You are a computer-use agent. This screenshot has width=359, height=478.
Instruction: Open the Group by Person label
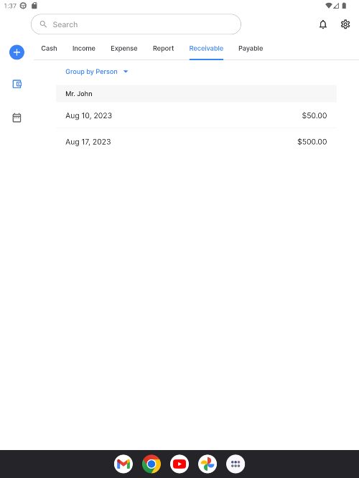coord(91,72)
